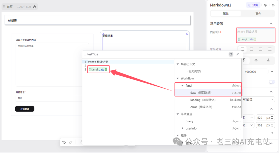
Task: Toggle the switch below the color field
Action: pos(272,82)
